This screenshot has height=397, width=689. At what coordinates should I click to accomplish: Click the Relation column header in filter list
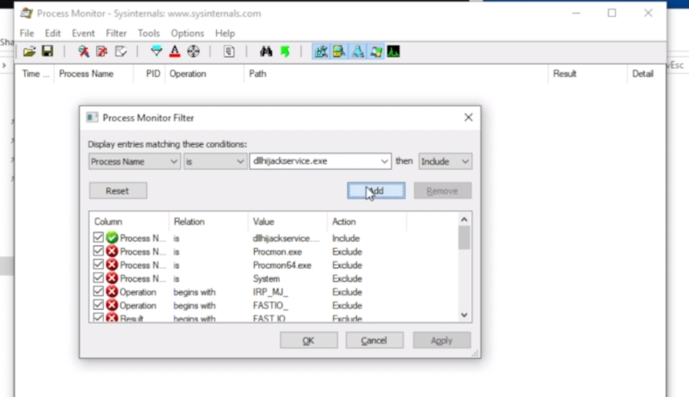(x=208, y=221)
